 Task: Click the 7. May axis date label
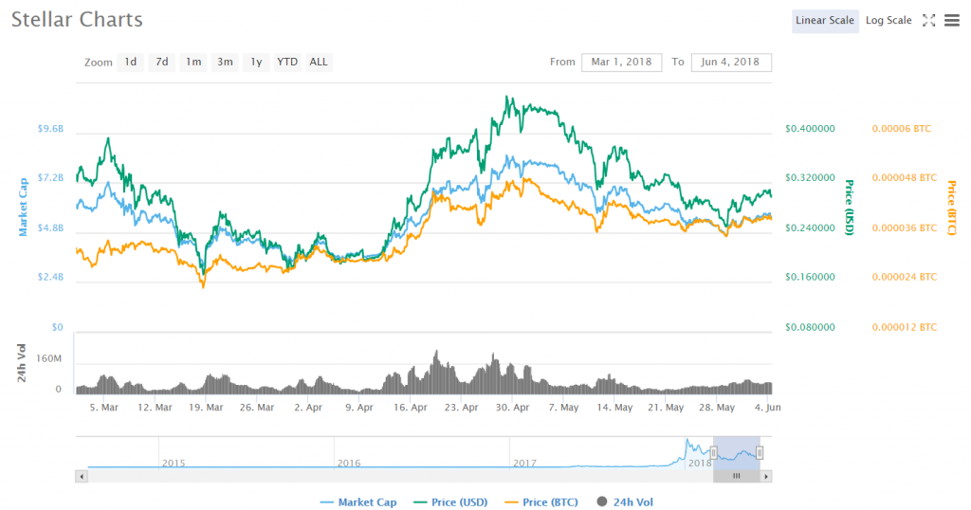coord(563,408)
